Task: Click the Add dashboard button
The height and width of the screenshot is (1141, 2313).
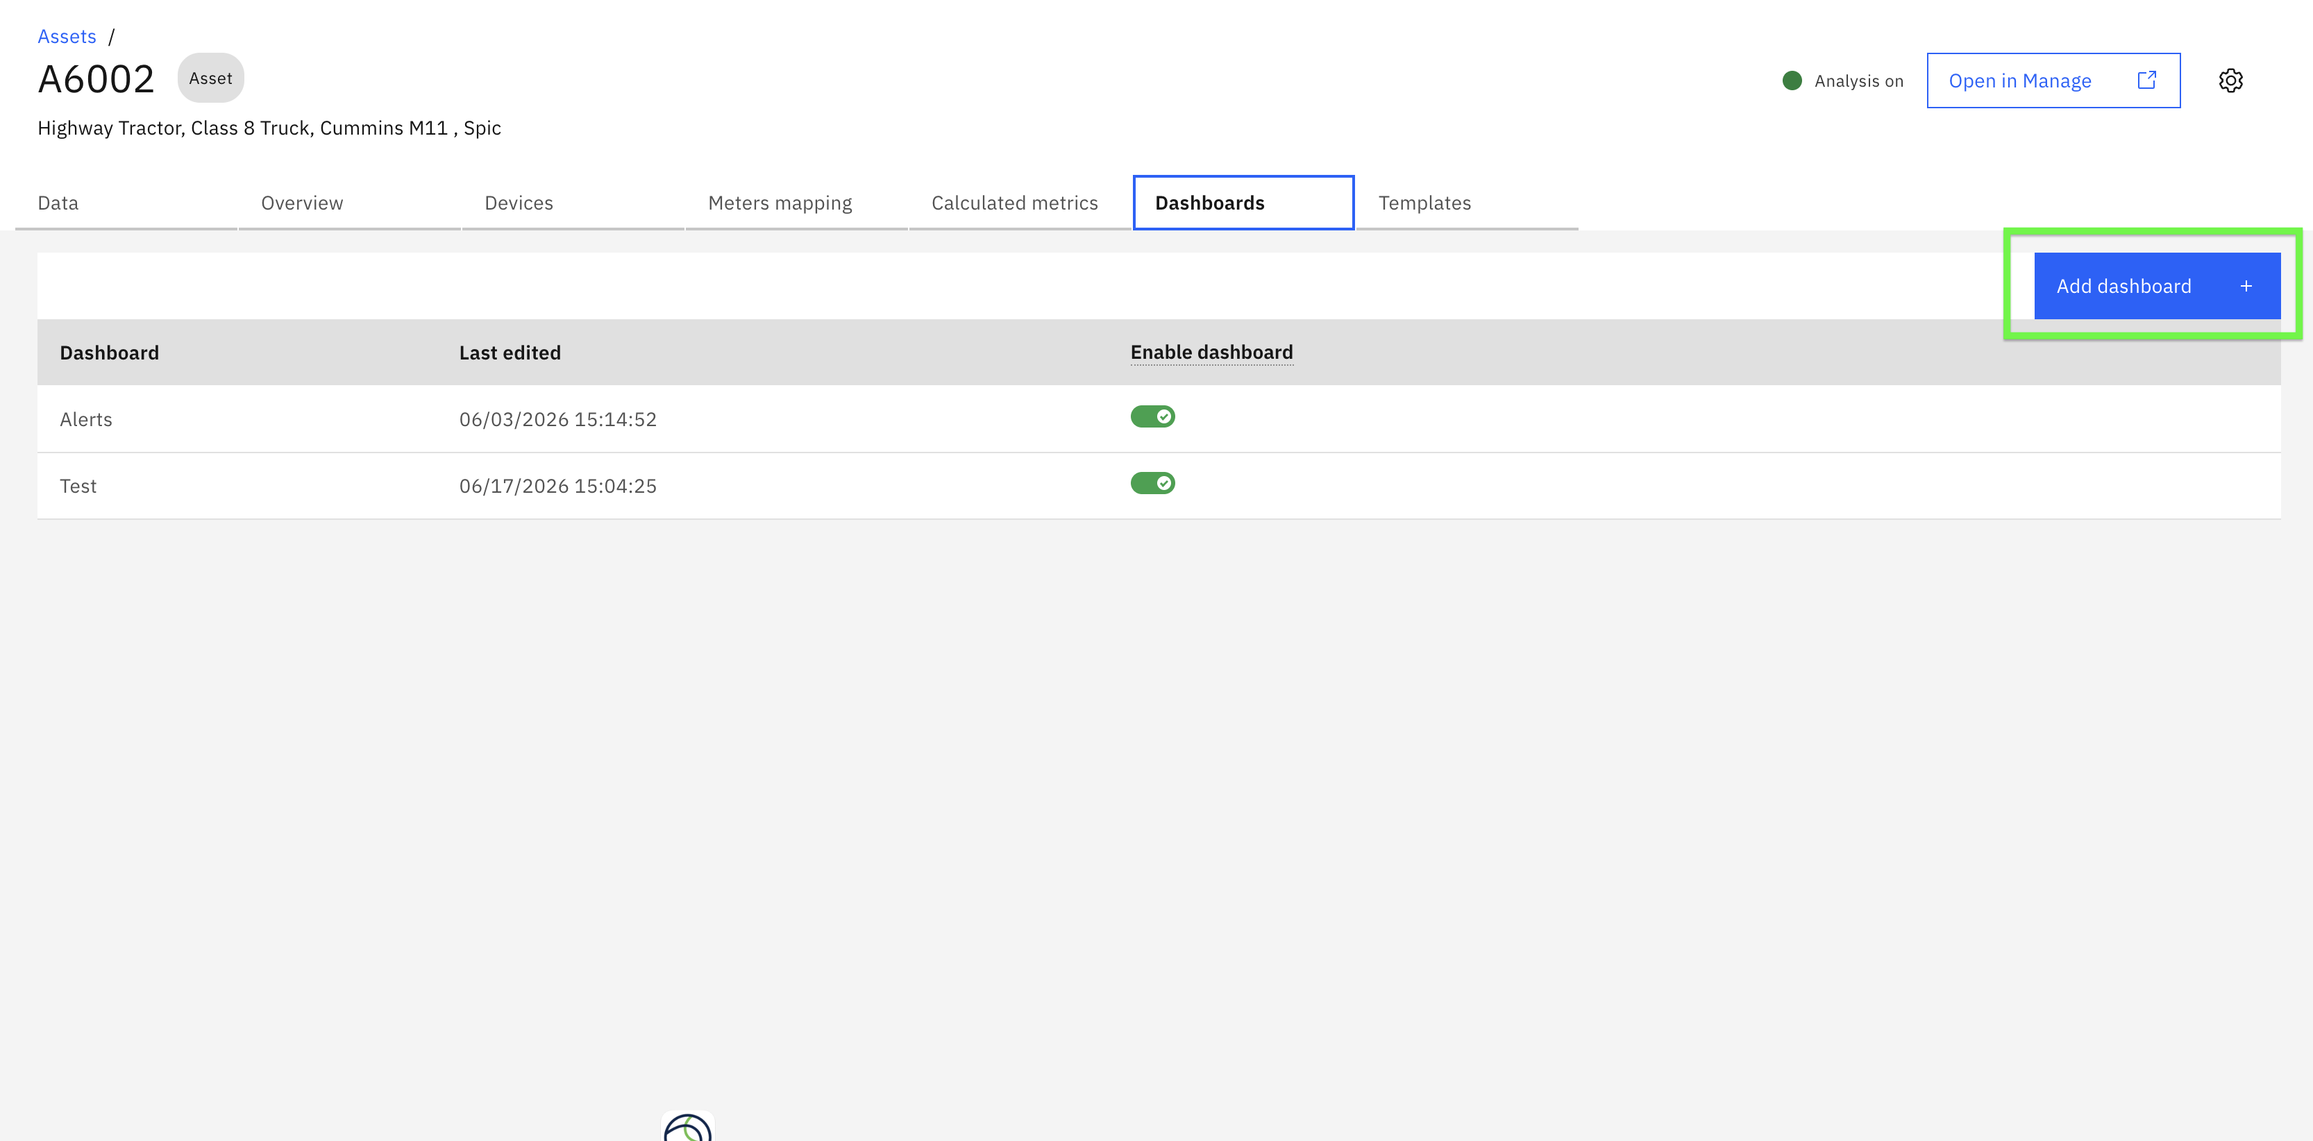Action: point(2157,287)
